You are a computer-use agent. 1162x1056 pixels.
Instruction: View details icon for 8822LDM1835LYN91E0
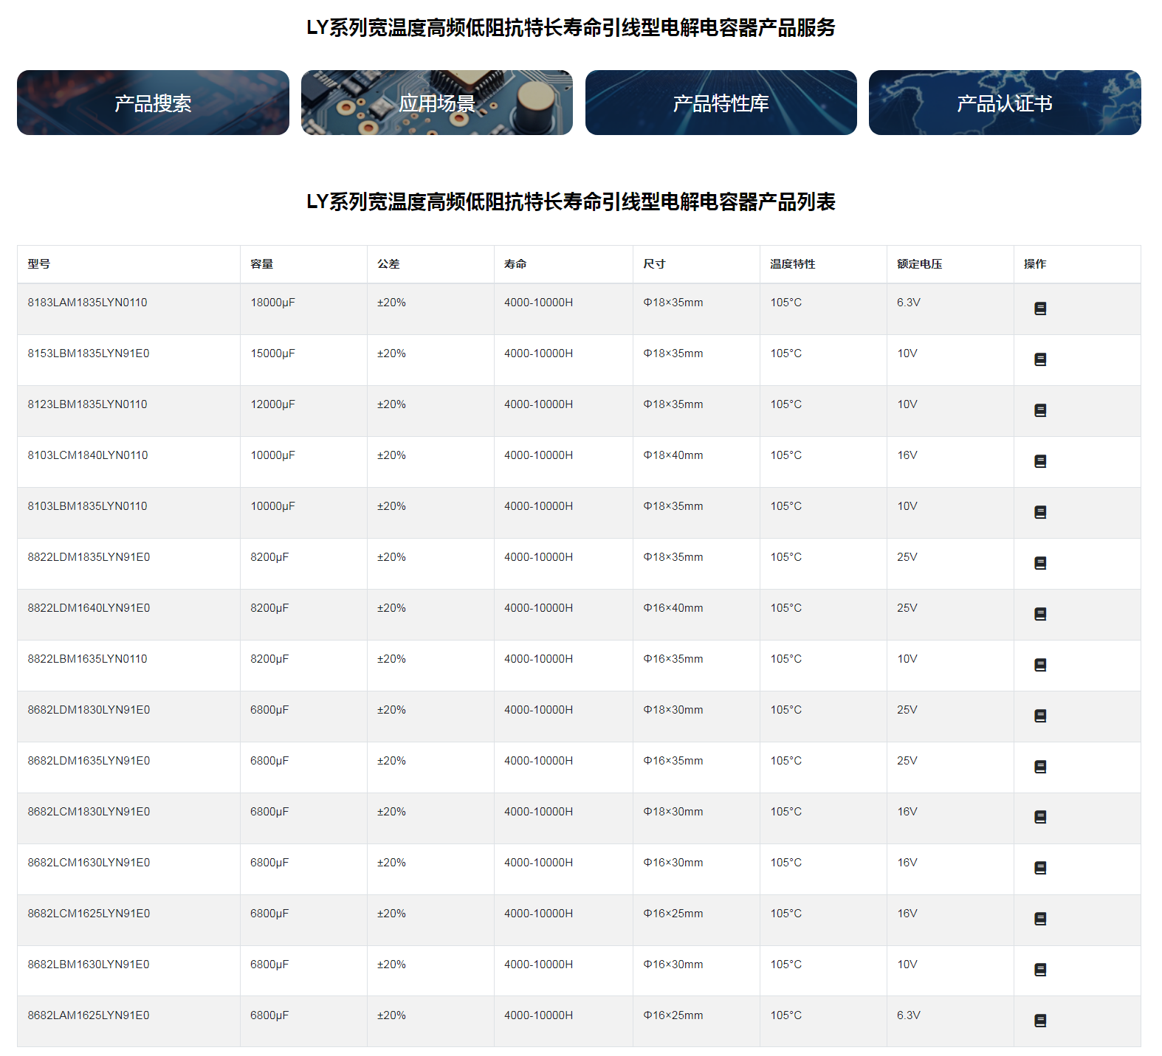pyautogui.click(x=1040, y=563)
